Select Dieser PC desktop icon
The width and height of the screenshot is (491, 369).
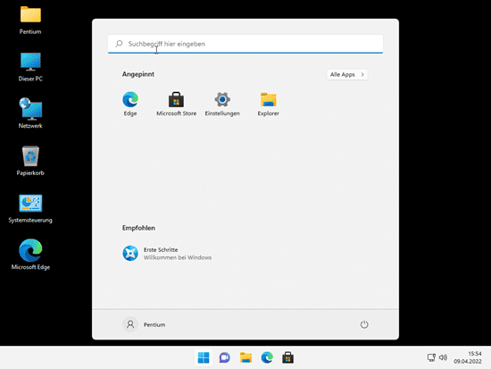point(30,67)
